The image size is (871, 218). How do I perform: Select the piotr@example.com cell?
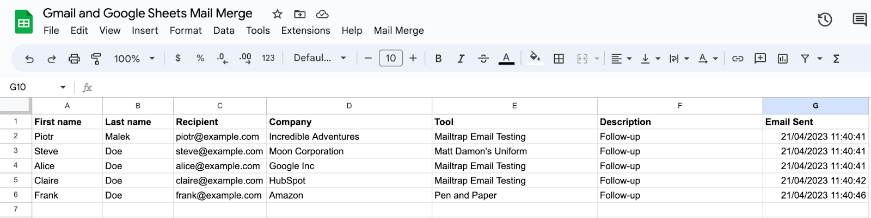[220, 137]
